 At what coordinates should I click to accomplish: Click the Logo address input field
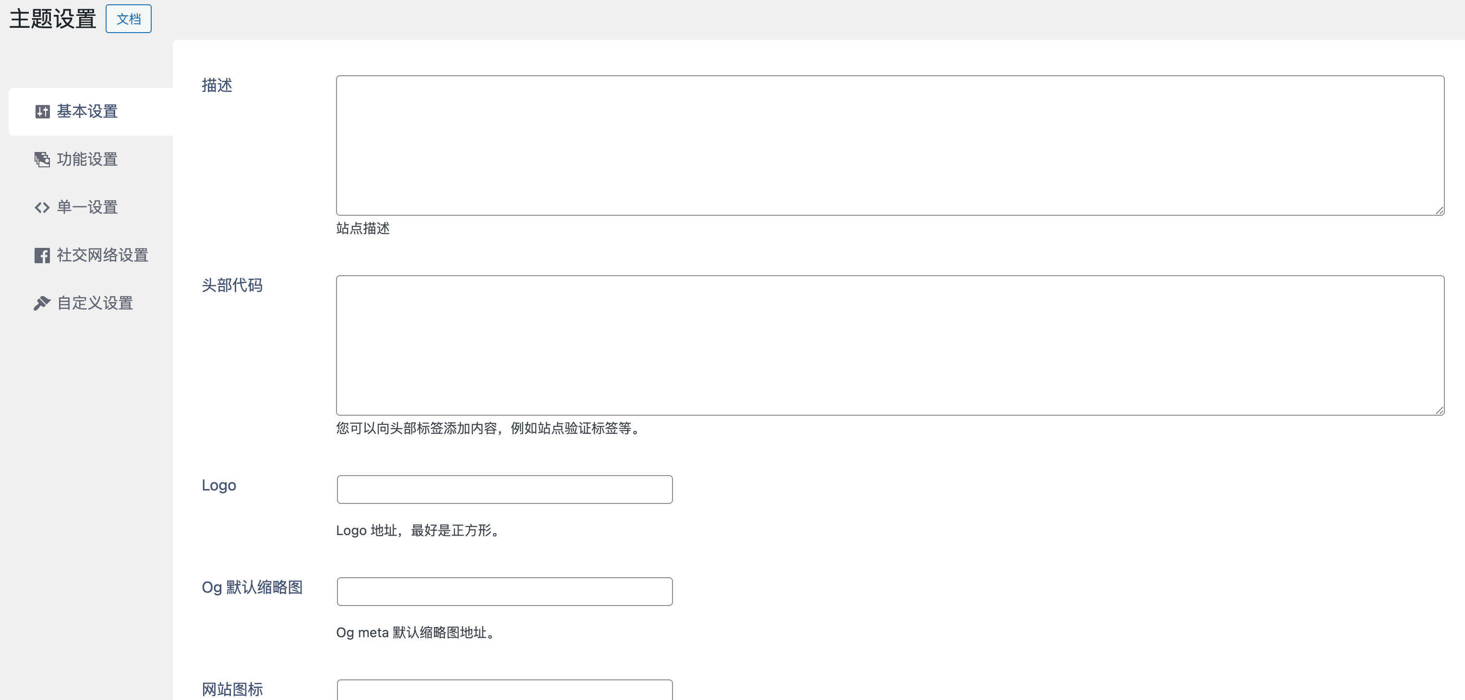coord(504,489)
